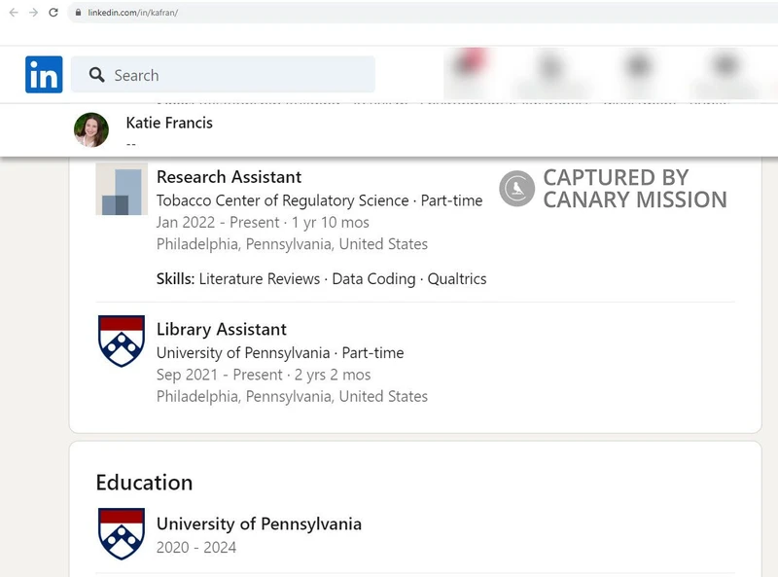Image resolution: width=778 pixels, height=577 pixels.
Task: Click Philadelphia location under Library Assistant
Action: (x=292, y=397)
